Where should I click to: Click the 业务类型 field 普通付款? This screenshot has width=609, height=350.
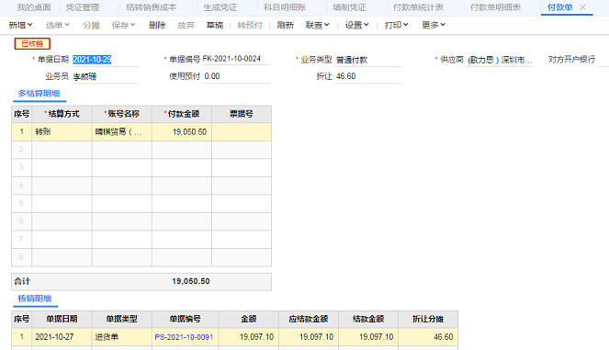coord(368,60)
